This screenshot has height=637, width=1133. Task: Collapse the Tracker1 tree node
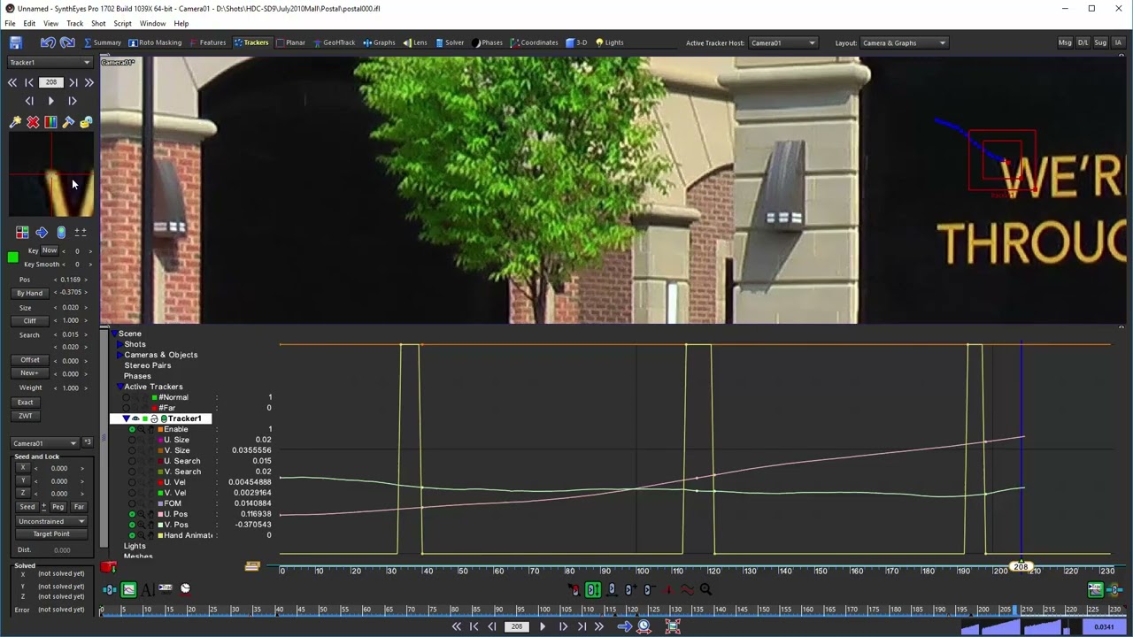click(126, 418)
